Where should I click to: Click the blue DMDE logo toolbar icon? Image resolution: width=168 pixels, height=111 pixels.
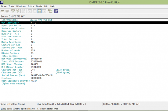point(56,11)
